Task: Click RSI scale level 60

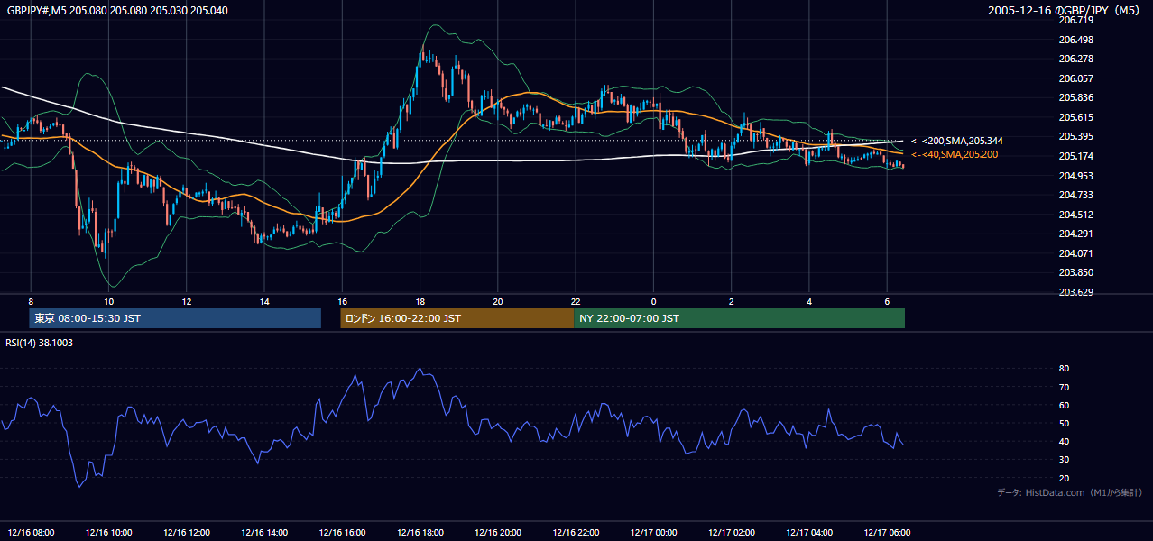Action: [x=1064, y=405]
